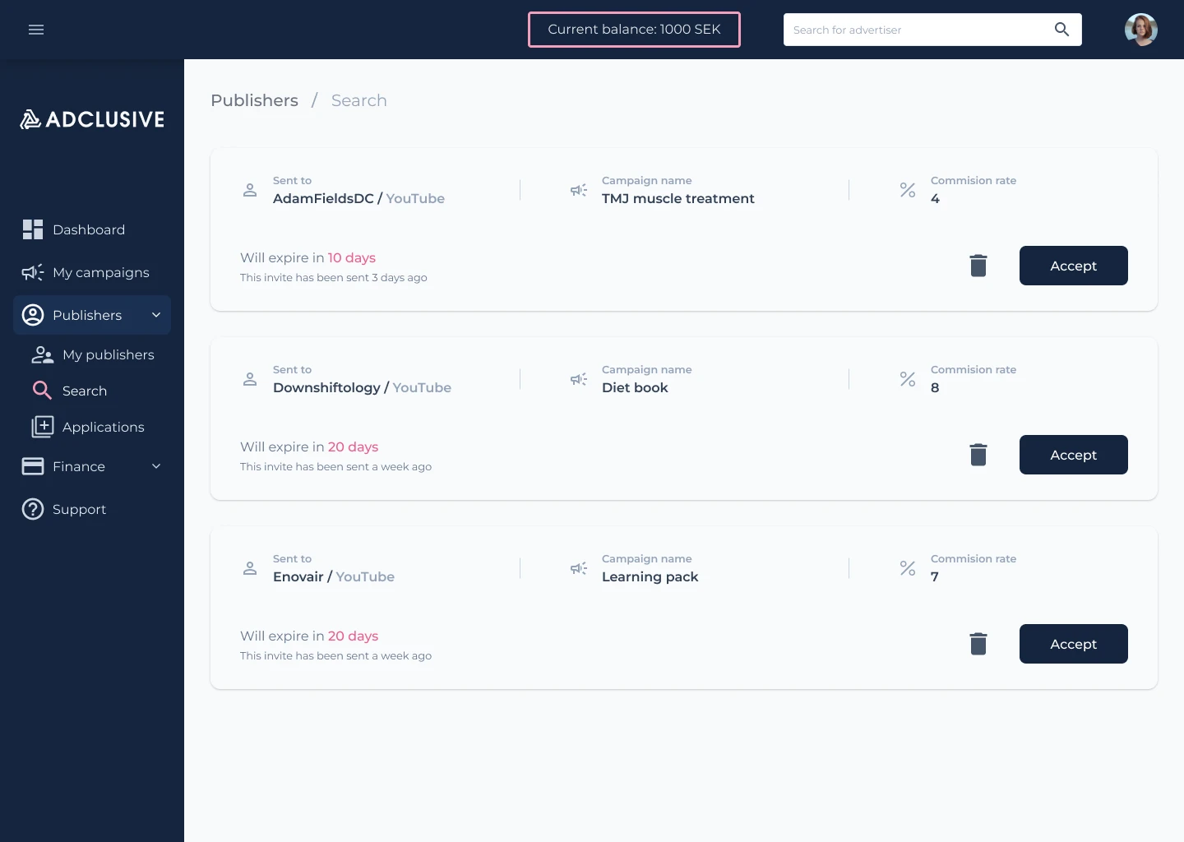
Task: Click the Applications plus-box icon
Action: coord(43,427)
